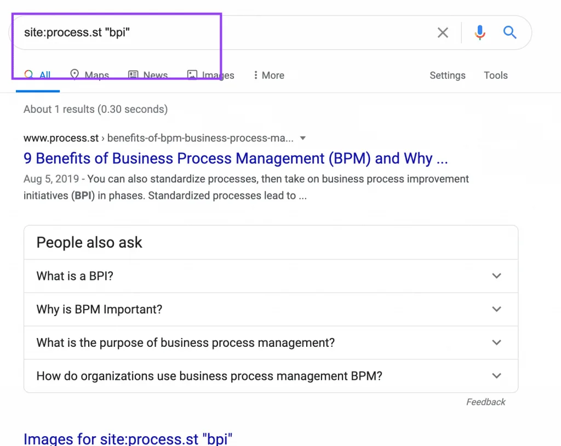Expand the 'How do organizations use' BPM question

coord(271,376)
